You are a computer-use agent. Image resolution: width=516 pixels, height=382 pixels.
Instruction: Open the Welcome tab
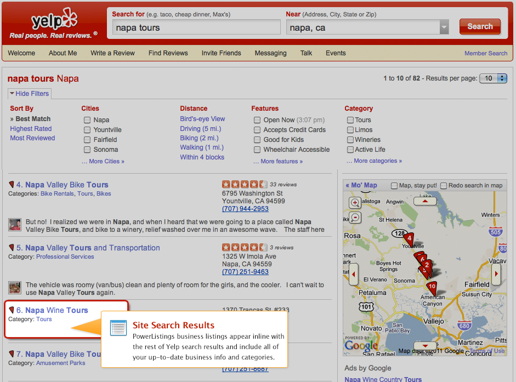(x=21, y=53)
